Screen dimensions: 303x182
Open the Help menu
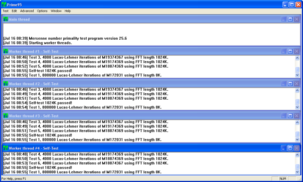pos(68,11)
